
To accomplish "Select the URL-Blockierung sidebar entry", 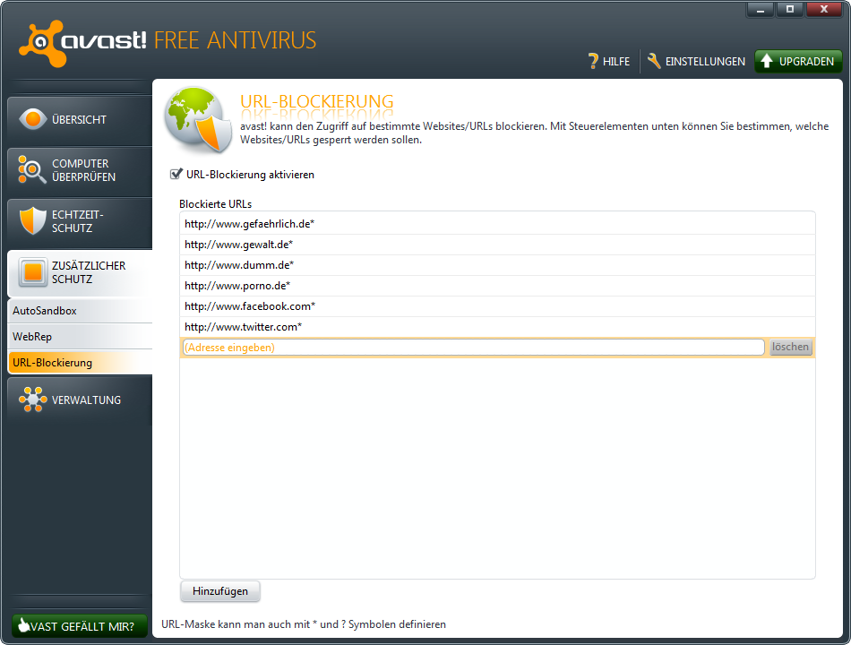I will [x=52, y=363].
